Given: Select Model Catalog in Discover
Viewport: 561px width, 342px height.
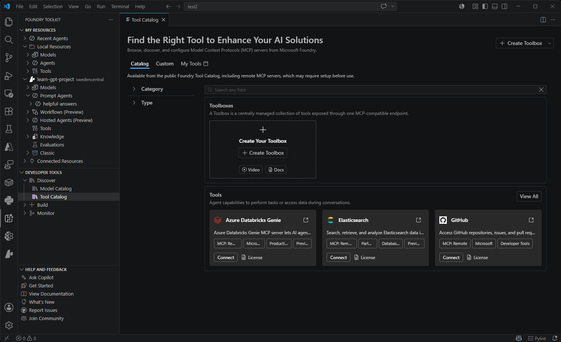Looking at the screenshot, I should (x=56, y=188).
